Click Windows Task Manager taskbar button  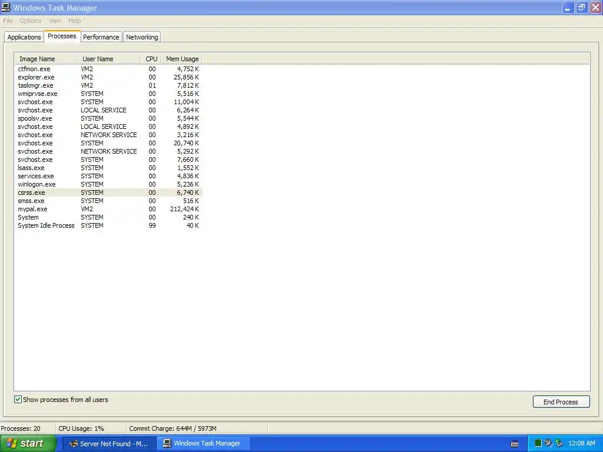click(203, 444)
